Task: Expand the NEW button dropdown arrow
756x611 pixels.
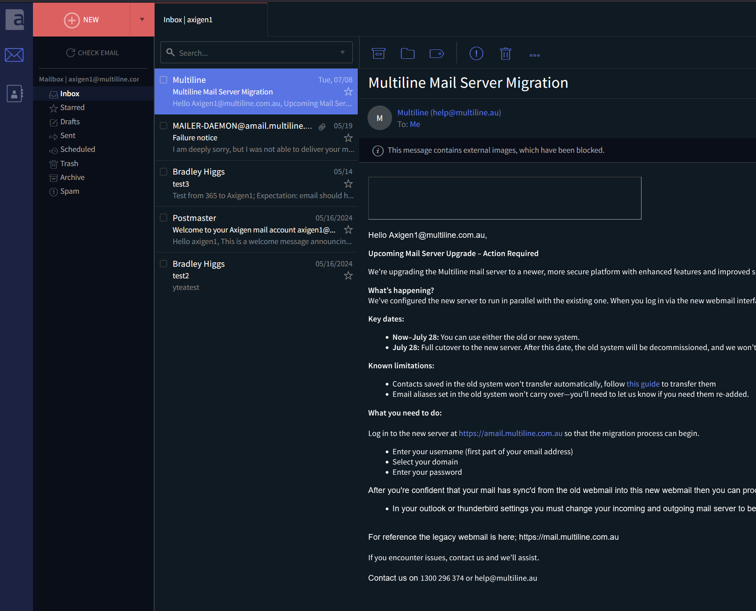Action: pos(142,20)
